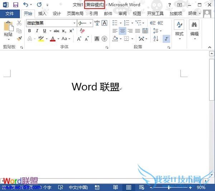Switch to Read Mode view in status bar
Viewport: 215px width, 191px height.
pyautogui.click(x=115, y=187)
